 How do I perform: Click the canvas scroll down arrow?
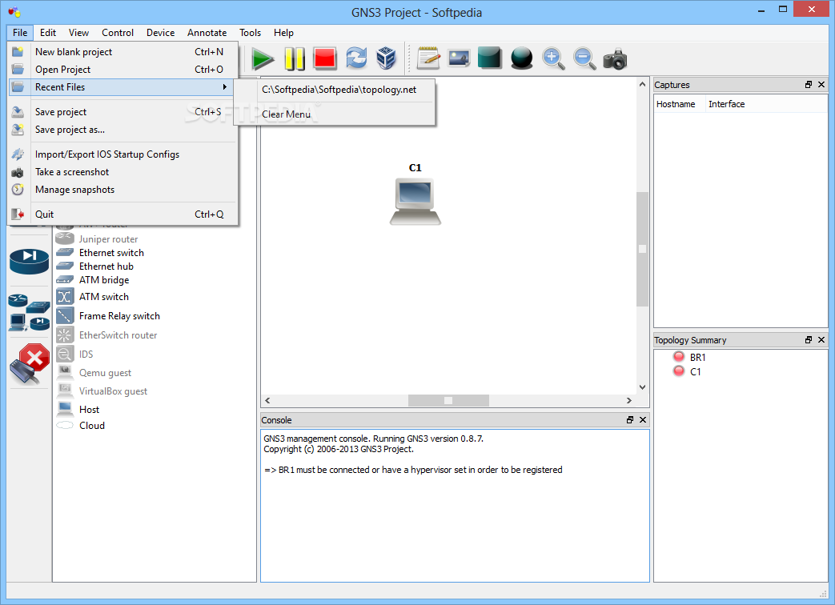tap(642, 387)
